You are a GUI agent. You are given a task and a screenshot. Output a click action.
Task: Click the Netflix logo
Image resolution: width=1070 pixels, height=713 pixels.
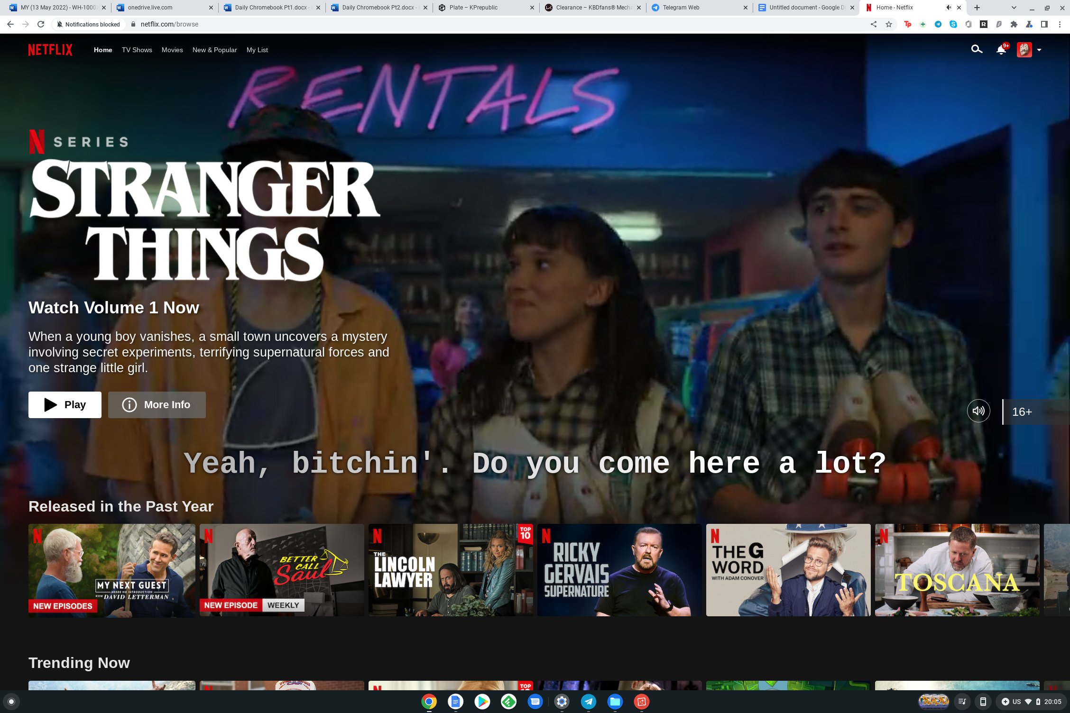point(50,50)
